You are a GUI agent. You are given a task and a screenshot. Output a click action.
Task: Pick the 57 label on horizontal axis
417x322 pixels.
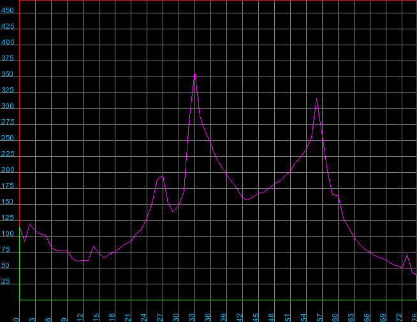pos(319,318)
